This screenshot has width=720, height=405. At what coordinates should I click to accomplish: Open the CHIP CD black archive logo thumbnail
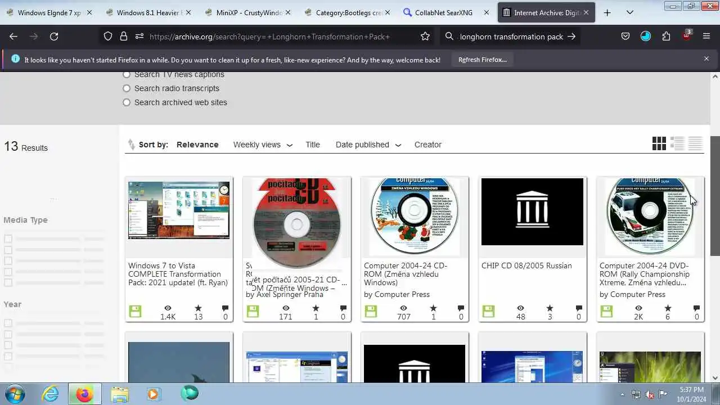coord(532,211)
